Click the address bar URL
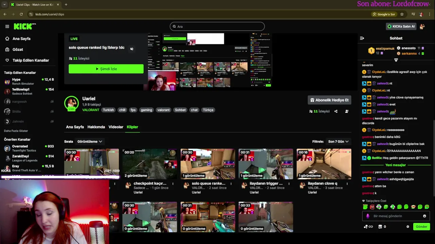435x244 pixels. pos(50,14)
